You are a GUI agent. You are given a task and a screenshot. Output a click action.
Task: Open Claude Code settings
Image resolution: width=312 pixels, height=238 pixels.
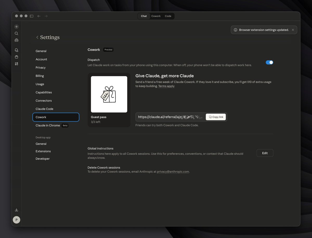(x=44, y=109)
